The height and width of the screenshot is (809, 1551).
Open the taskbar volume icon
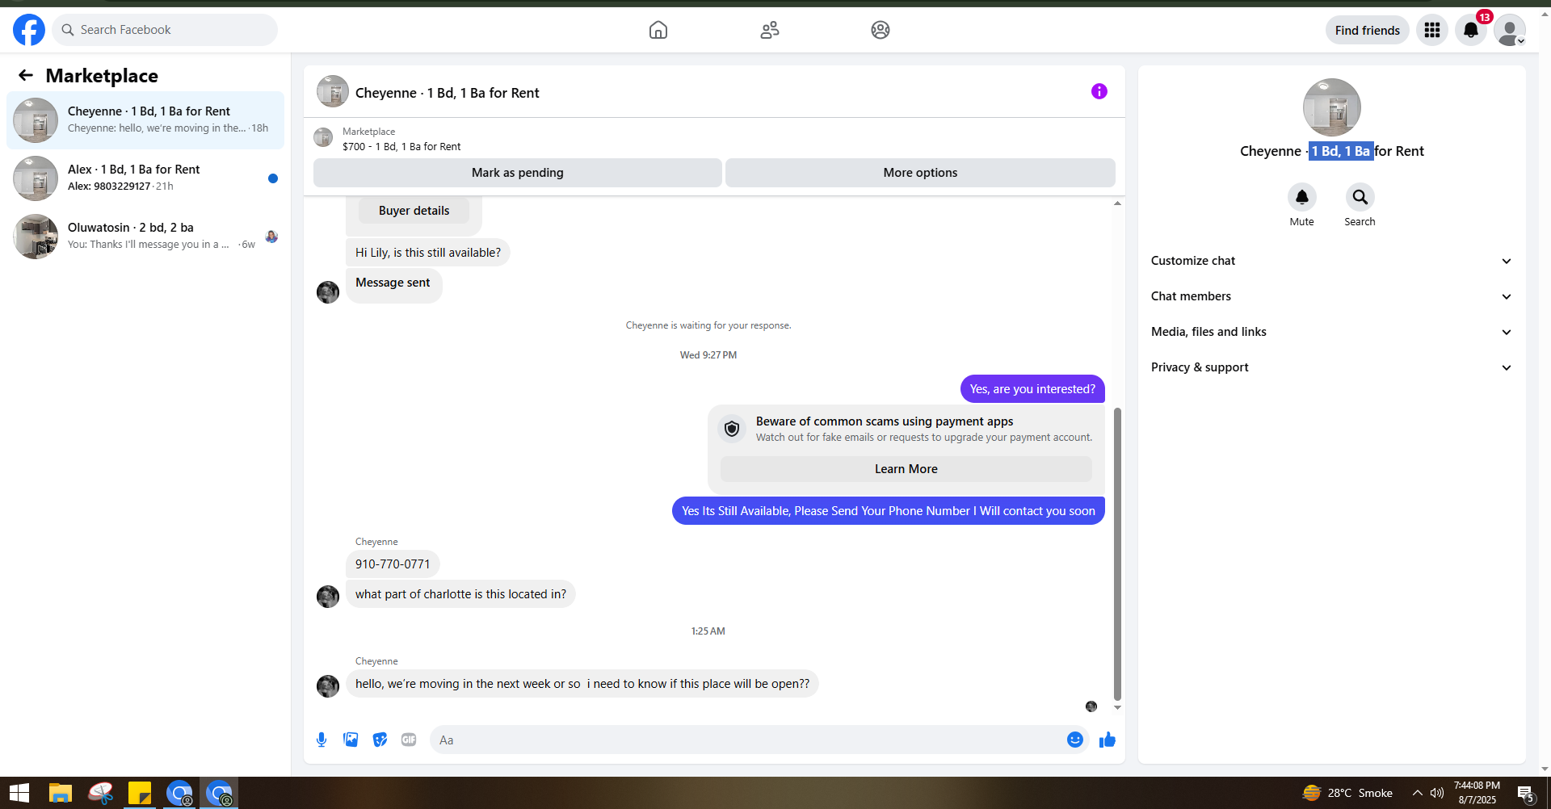click(x=1437, y=793)
